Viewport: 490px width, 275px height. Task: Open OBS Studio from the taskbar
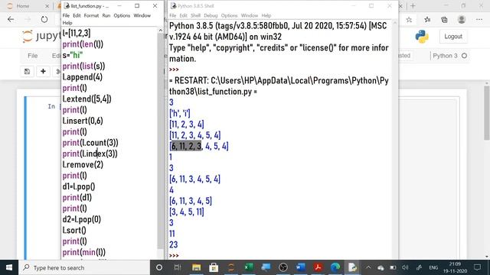tap(283, 267)
